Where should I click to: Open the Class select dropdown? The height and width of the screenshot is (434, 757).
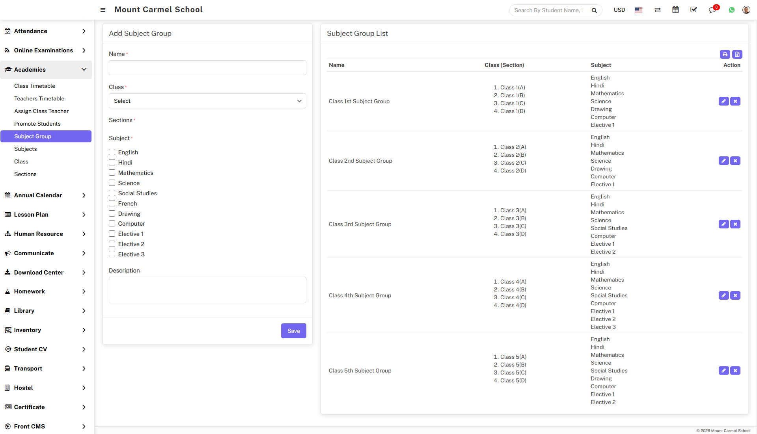click(x=207, y=101)
